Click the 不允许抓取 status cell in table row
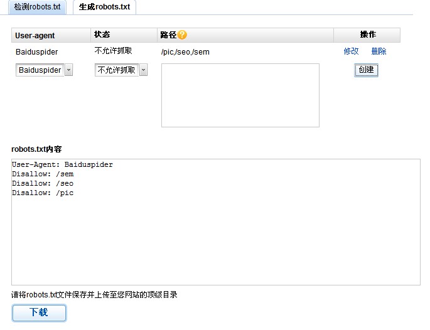 click(113, 51)
